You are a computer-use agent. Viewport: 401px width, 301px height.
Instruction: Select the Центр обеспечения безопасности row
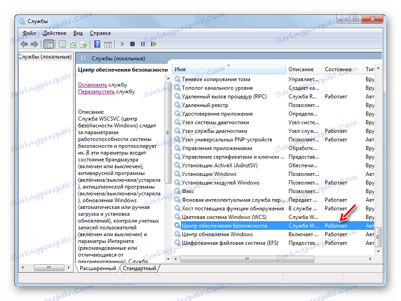pos(274,226)
